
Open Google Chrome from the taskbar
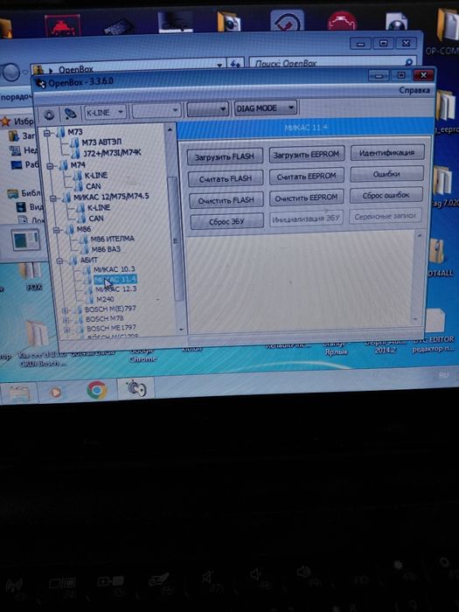[x=97, y=390]
